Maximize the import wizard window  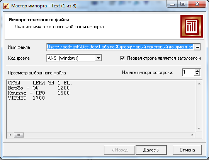[183, 4]
